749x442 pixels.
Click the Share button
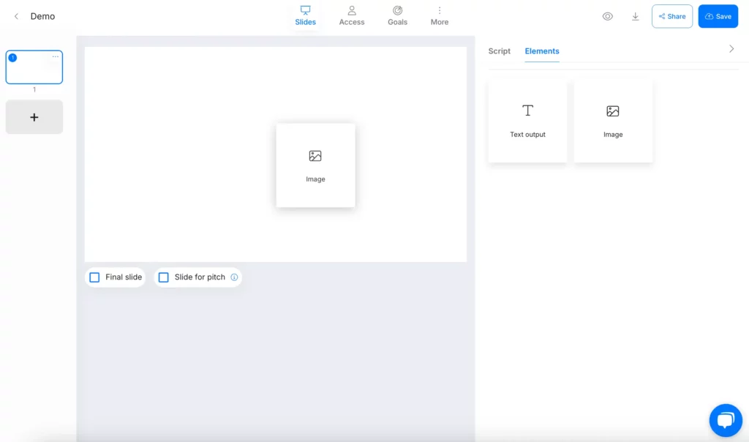(x=671, y=16)
